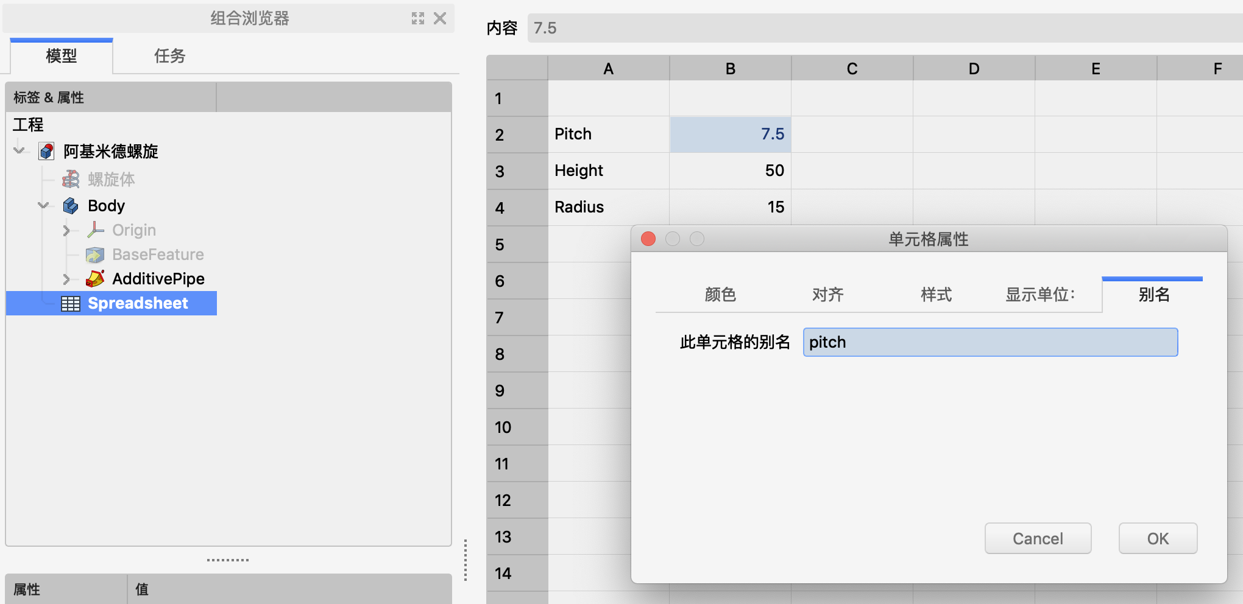This screenshot has height=604, width=1243.
Task: Click the 螺旋体 helix icon
Action: tap(71, 180)
